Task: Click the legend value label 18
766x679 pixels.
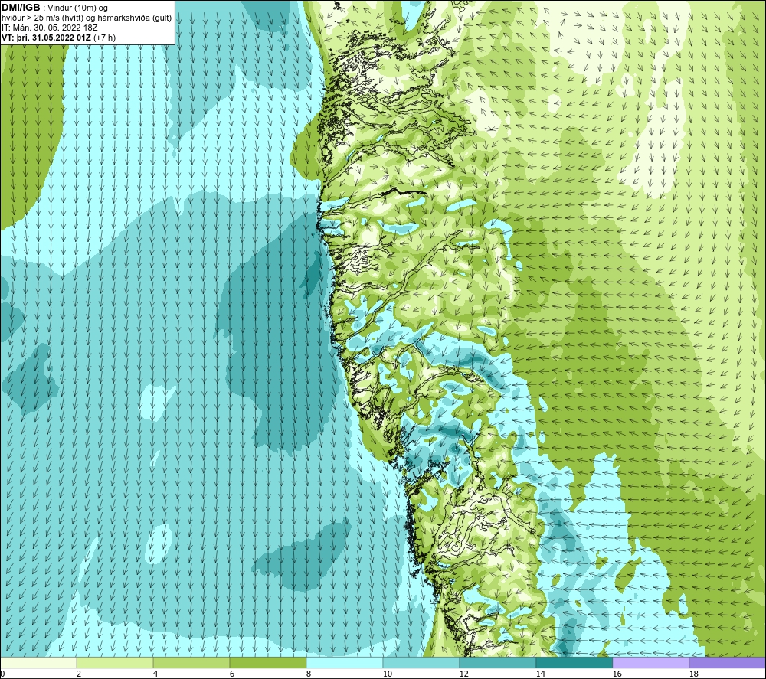Action: pos(693,674)
